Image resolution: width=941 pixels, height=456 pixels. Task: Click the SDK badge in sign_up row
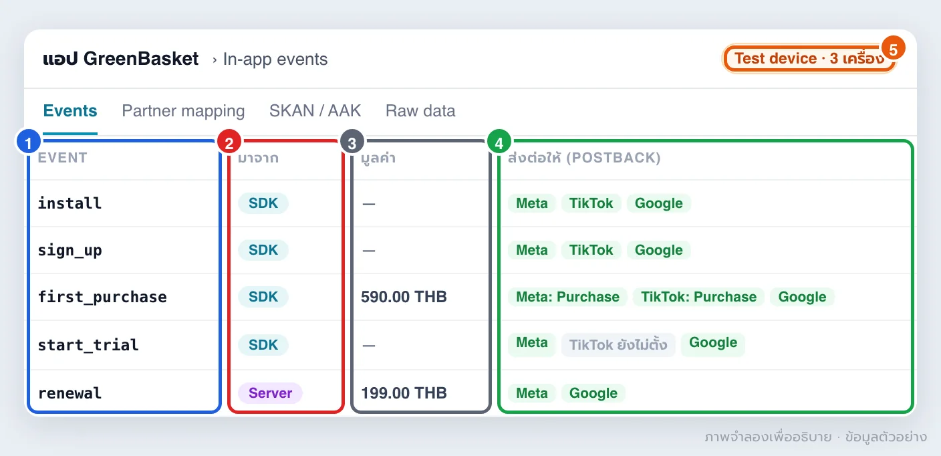click(x=263, y=250)
